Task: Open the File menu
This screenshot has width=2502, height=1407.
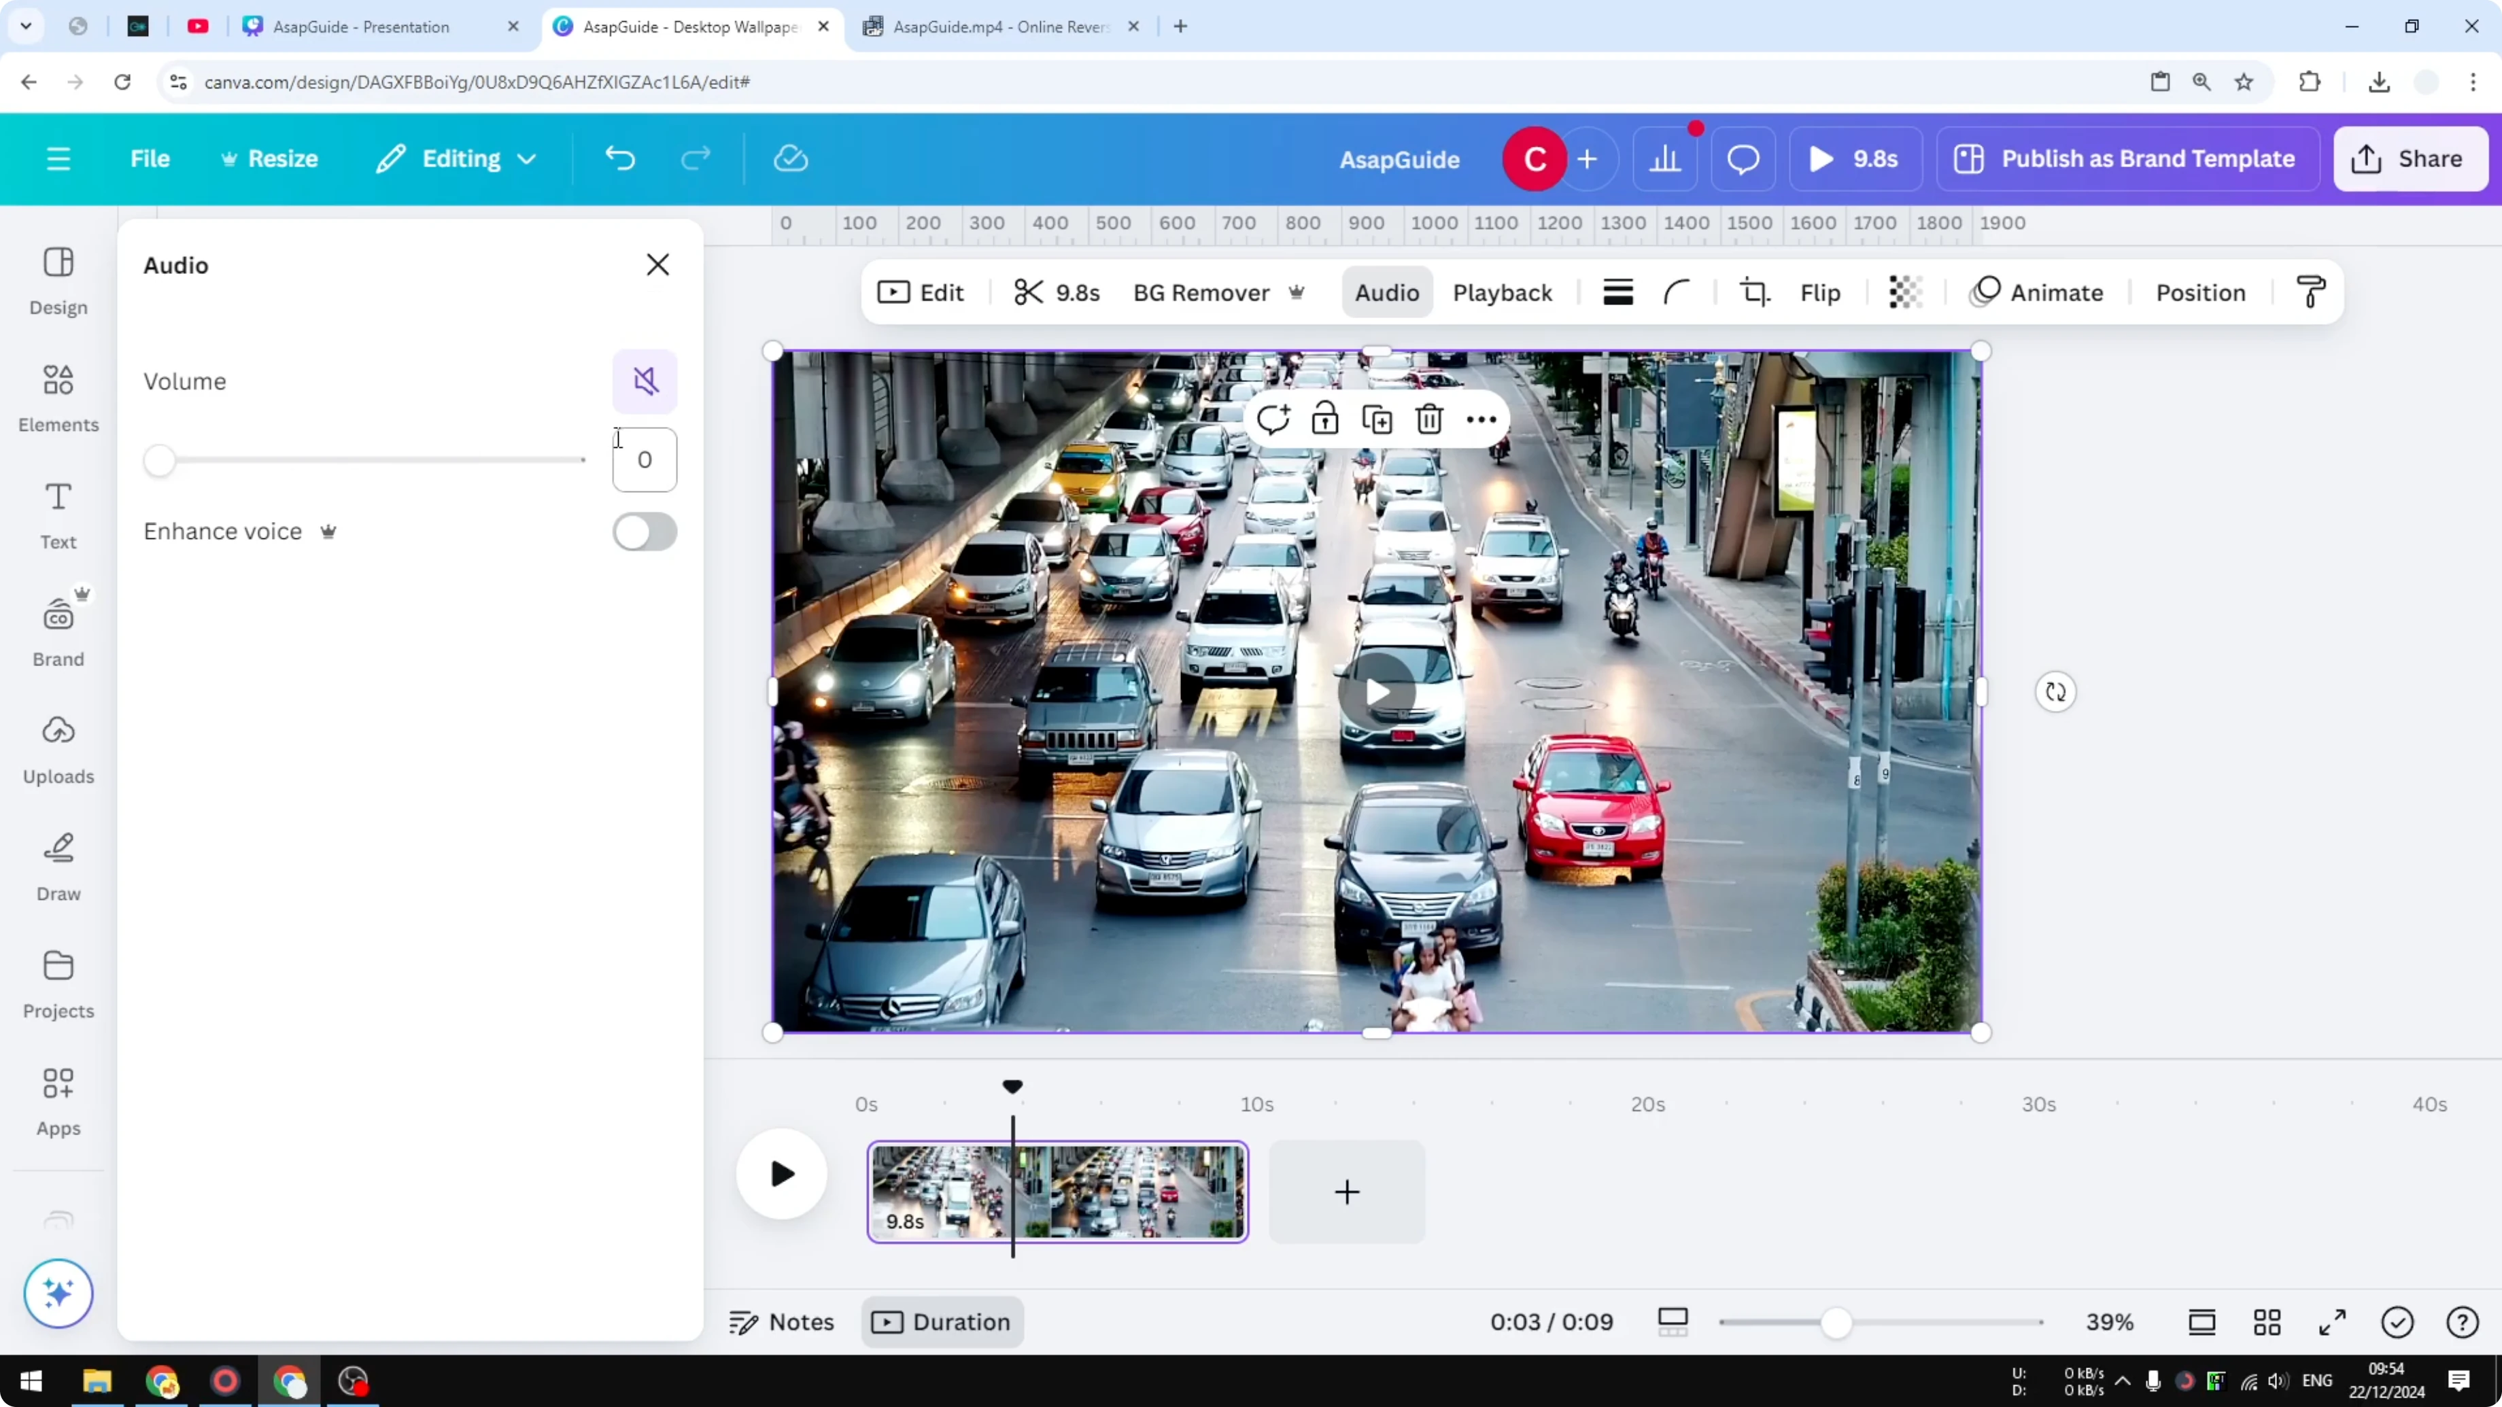Action: point(150,158)
